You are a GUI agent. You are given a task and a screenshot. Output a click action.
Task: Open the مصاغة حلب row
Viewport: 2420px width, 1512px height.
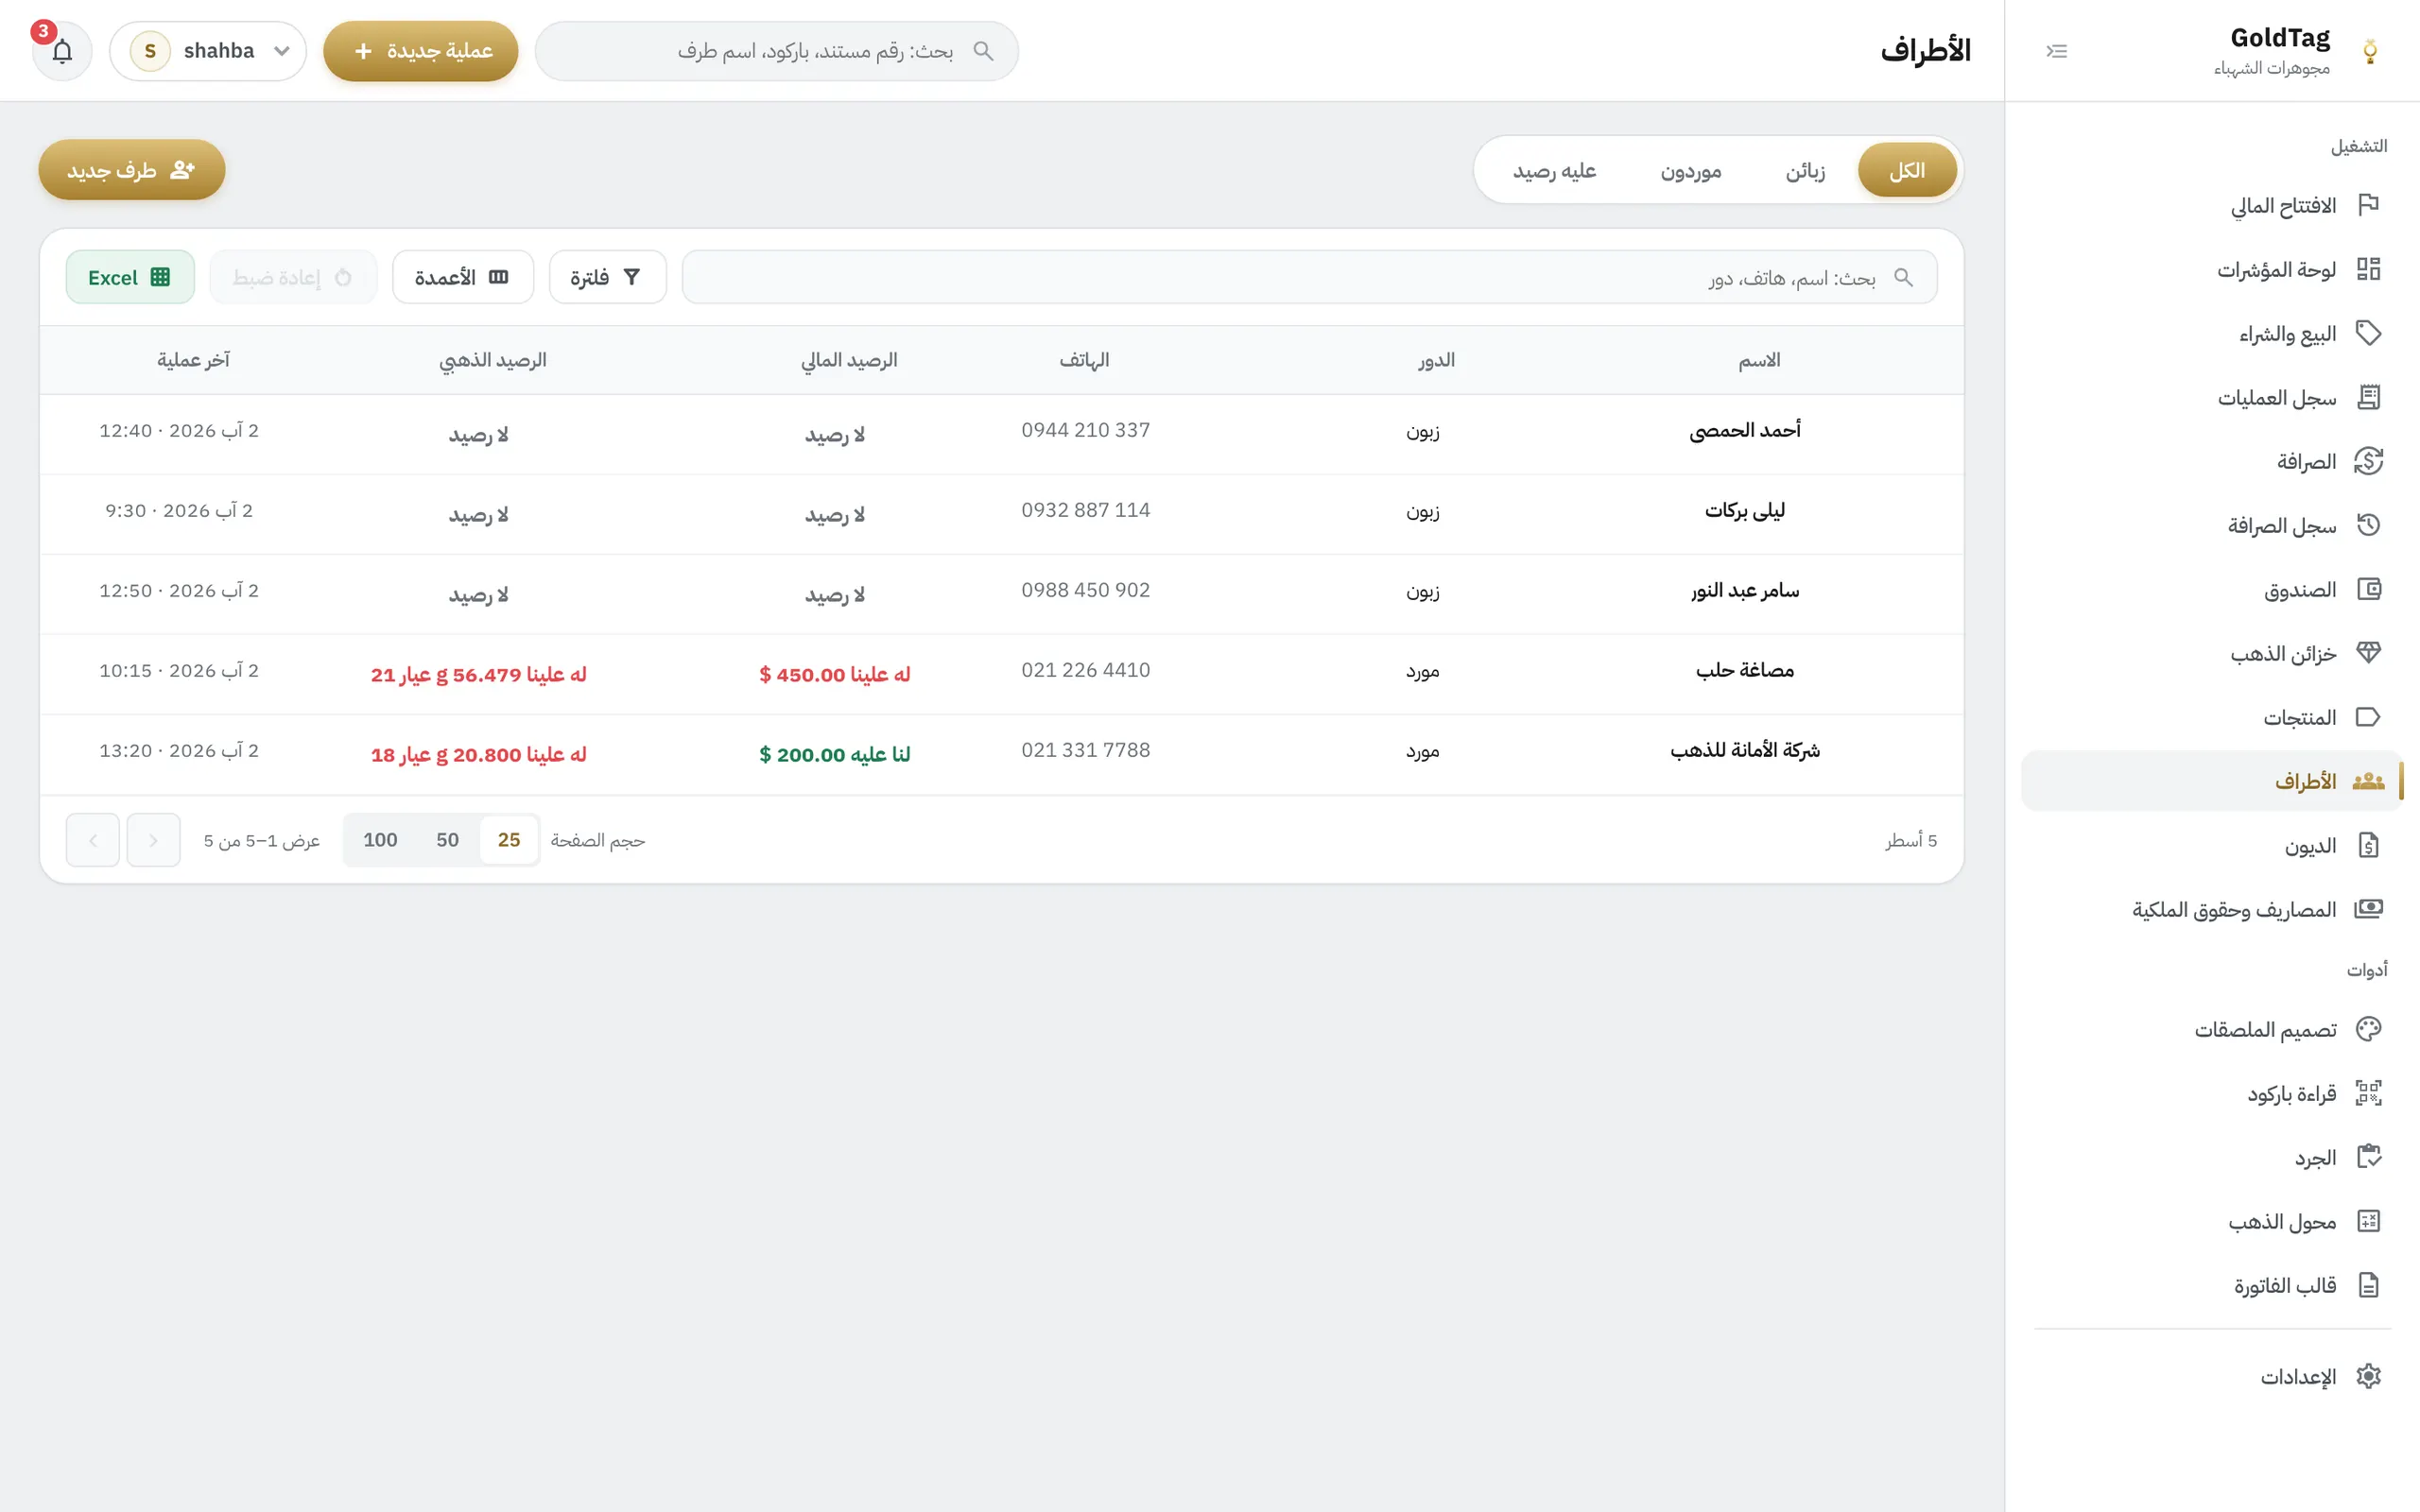(x=1002, y=675)
